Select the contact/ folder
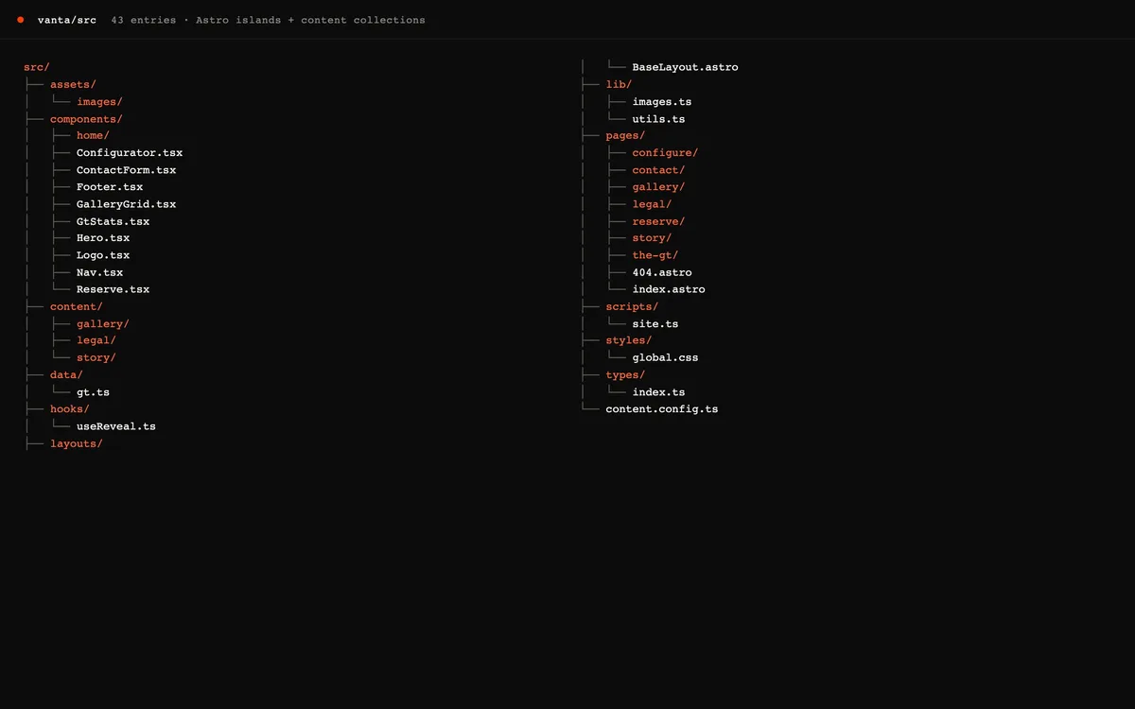This screenshot has width=1135, height=709. [659, 170]
